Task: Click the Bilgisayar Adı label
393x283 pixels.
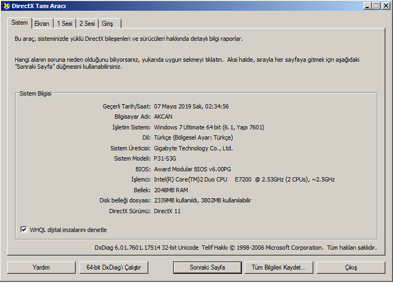Action: [x=133, y=117]
